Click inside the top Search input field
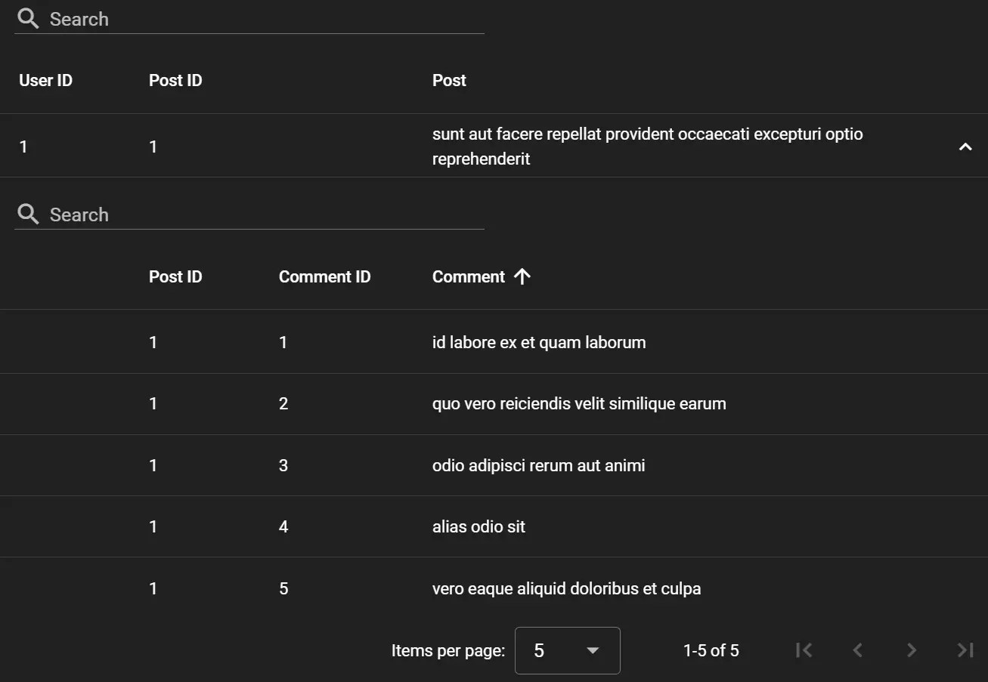This screenshot has width=988, height=682. click(227, 19)
